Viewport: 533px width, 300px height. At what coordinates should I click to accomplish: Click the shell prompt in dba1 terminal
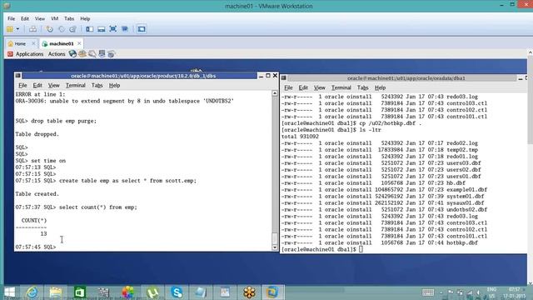318,249
